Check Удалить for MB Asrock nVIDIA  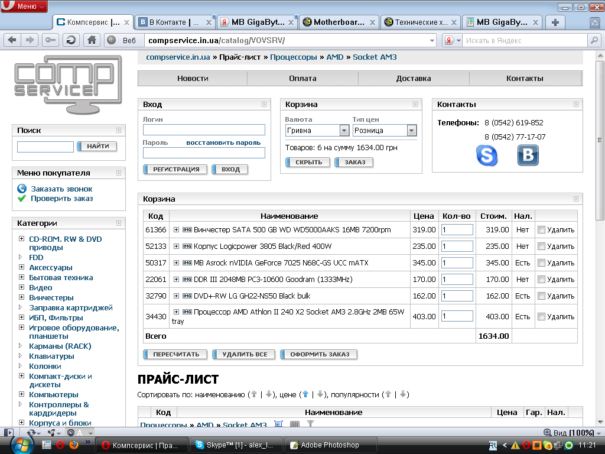[x=541, y=263]
